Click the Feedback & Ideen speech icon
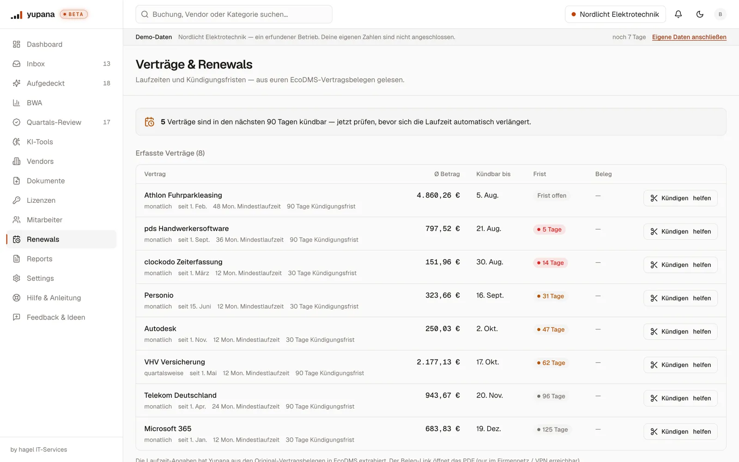The width and height of the screenshot is (739, 462). 17,317
